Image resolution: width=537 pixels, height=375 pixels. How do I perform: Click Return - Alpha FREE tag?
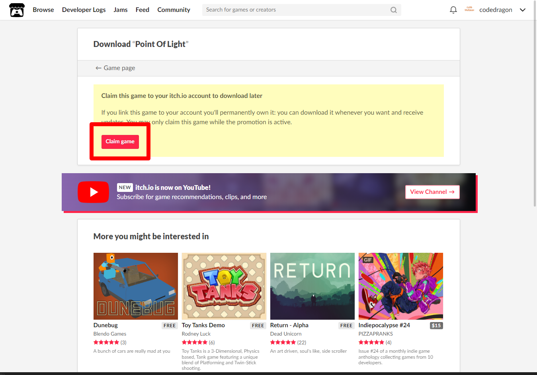(x=346, y=326)
